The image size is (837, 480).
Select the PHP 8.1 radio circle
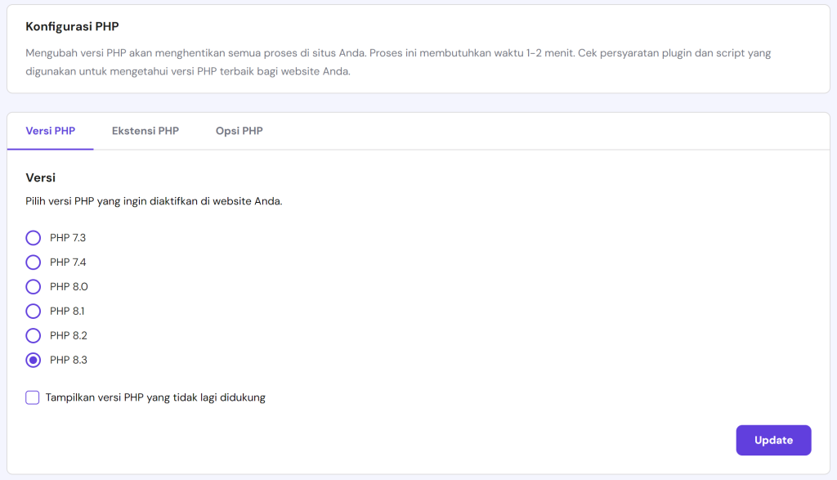pyautogui.click(x=33, y=312)
